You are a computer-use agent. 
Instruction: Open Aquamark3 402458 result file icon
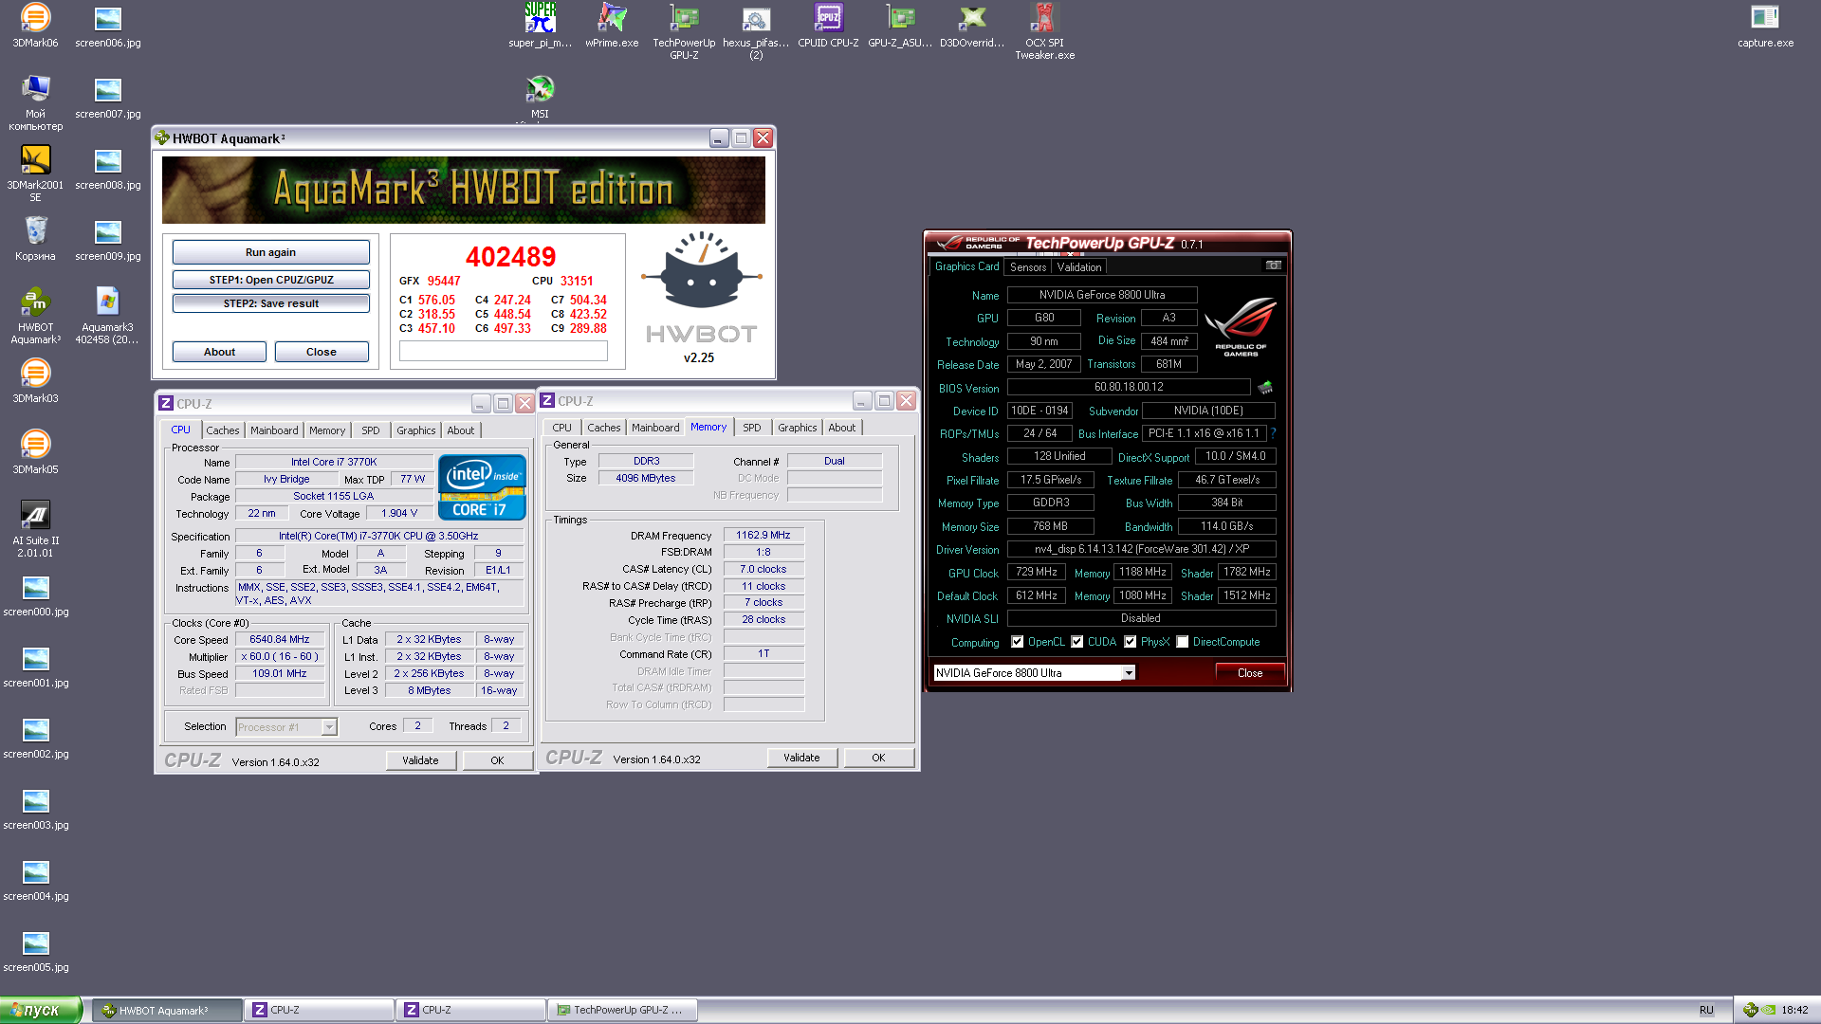[x=107, y=316]
